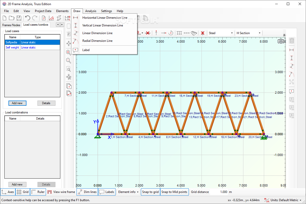Add a horizontal nodal force arrow
This screenshot has width=306, height=204.
click(x=164, y=33)
